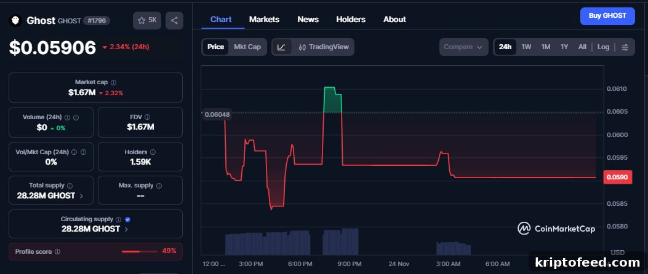648x274 pixels.
Task: Select the All time range
Action: [582, 47]
